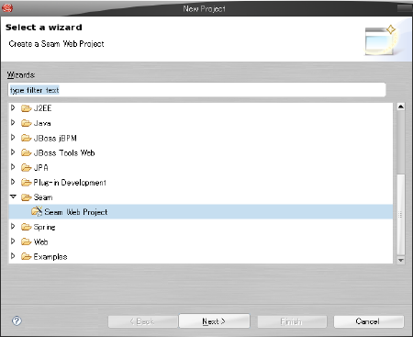Select the JPA label text
Screen dimensions: 413x337
[41, 168]
